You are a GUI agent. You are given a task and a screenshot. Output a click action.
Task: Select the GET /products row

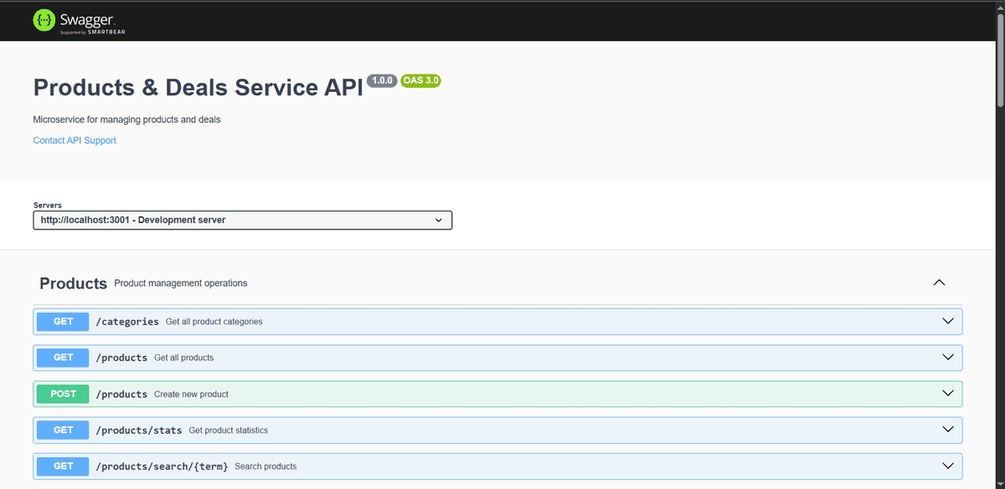point(502,357)
